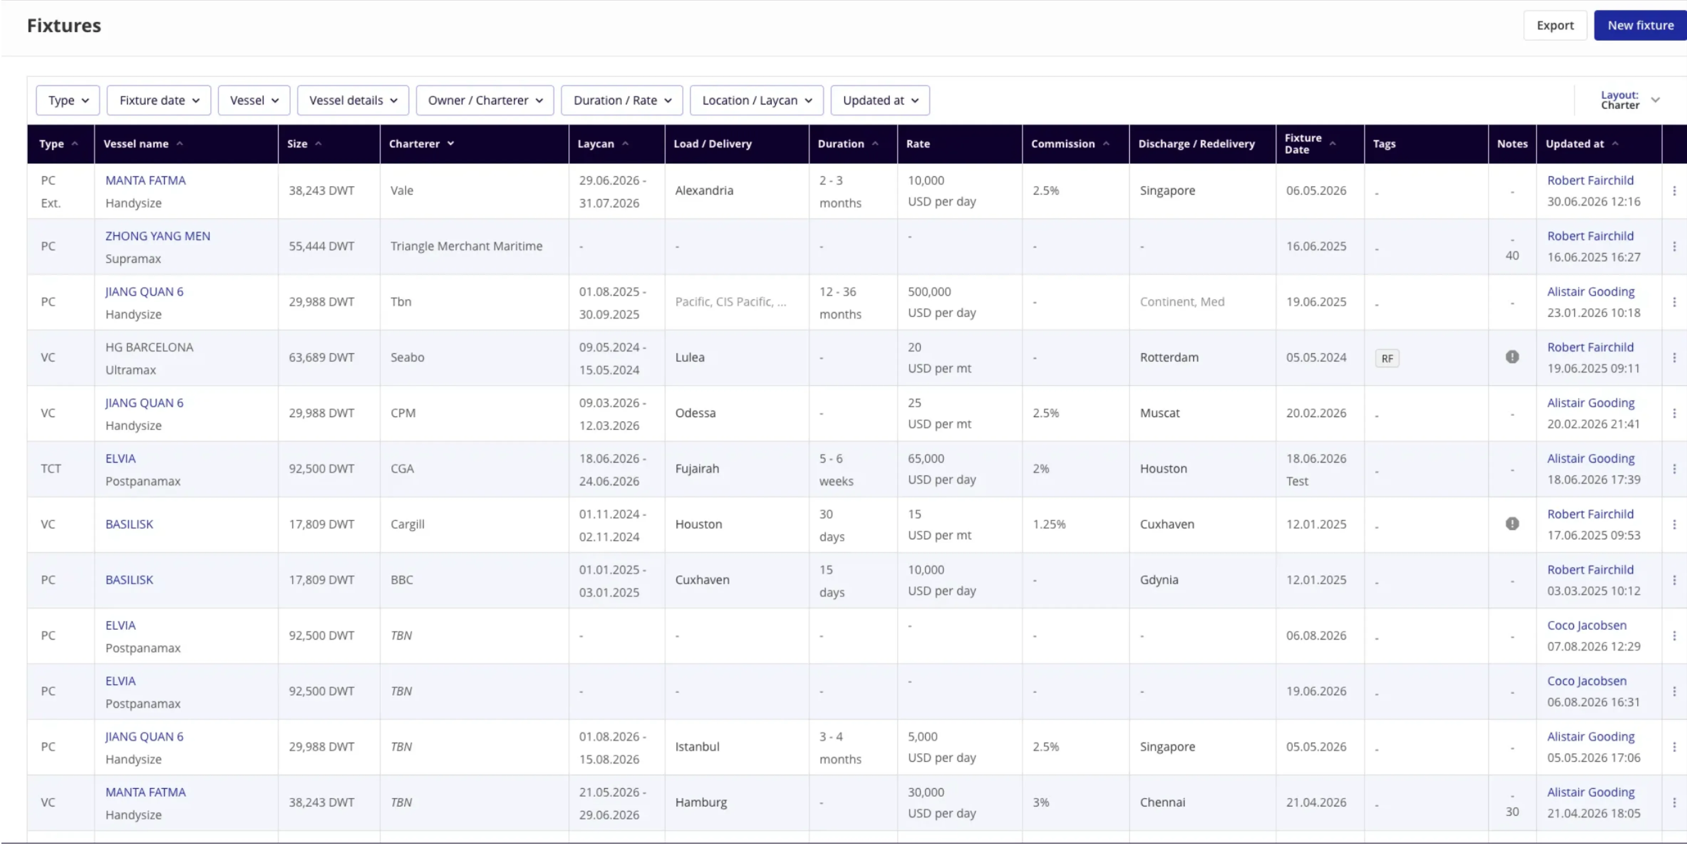Click the Export button
This screenshot has width=1687, height=844.
1555,26
